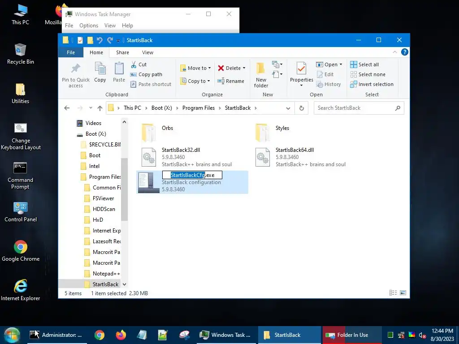This screenshot has height=344, width=459.
Task: Open the File ribbon tab
Action: coord(71,52)
